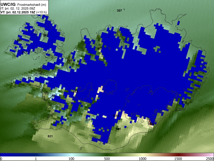This screenshot has width=214, height=161.
Task: Click the freezing-level color scale bar
Action: point(107,155)
